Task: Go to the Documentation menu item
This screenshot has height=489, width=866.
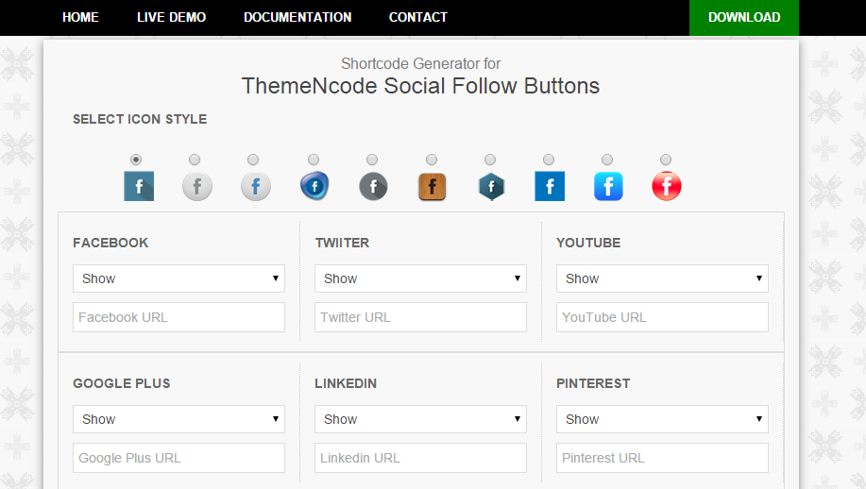Action: tap(297, 18)
